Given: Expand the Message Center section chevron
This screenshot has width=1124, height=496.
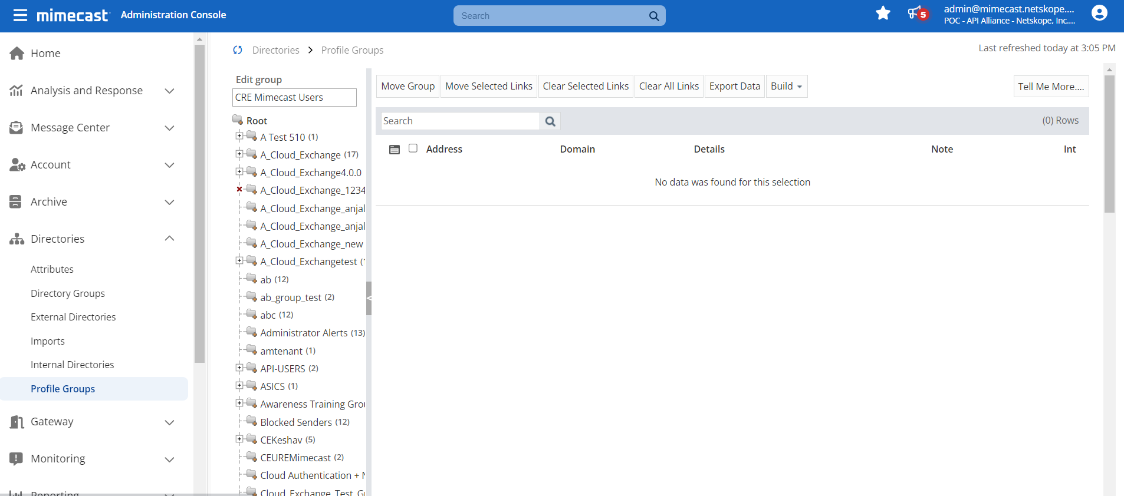Looking at the screenshot, I should (x=169, y=128).
